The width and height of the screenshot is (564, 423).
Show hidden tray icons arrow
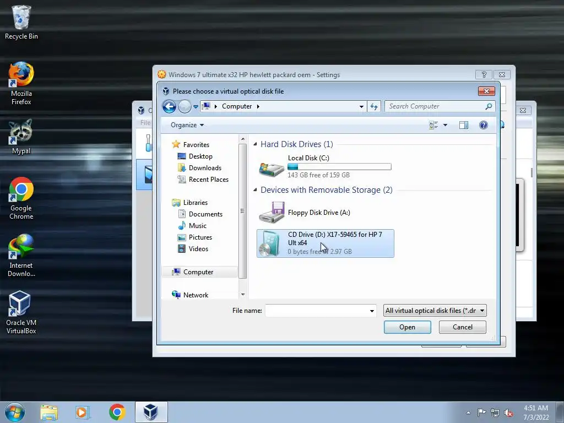[468, 413]
